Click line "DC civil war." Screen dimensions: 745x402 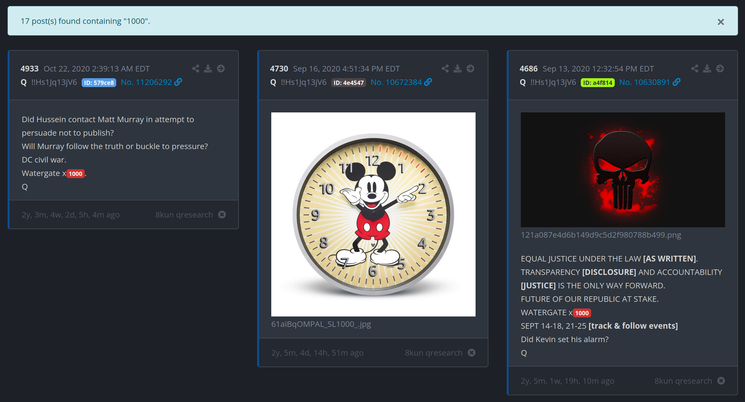44,160
